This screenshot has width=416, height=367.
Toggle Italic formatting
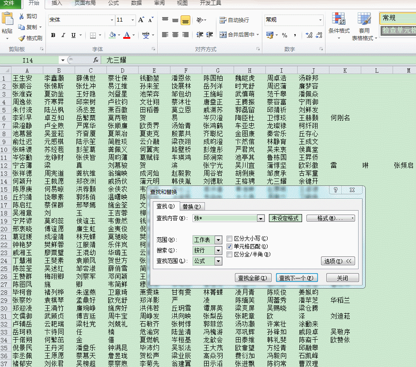pos(63,35)
